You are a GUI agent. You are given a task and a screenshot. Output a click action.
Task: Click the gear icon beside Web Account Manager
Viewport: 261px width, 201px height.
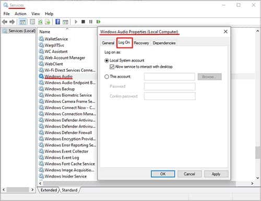pyautogui.click(x=41, y=57)
